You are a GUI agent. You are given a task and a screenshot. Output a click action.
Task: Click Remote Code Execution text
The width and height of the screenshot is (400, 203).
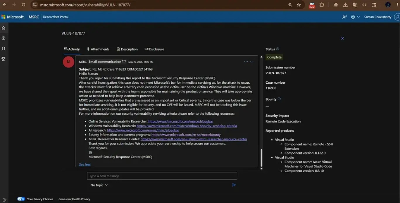[x=283, y=121]
